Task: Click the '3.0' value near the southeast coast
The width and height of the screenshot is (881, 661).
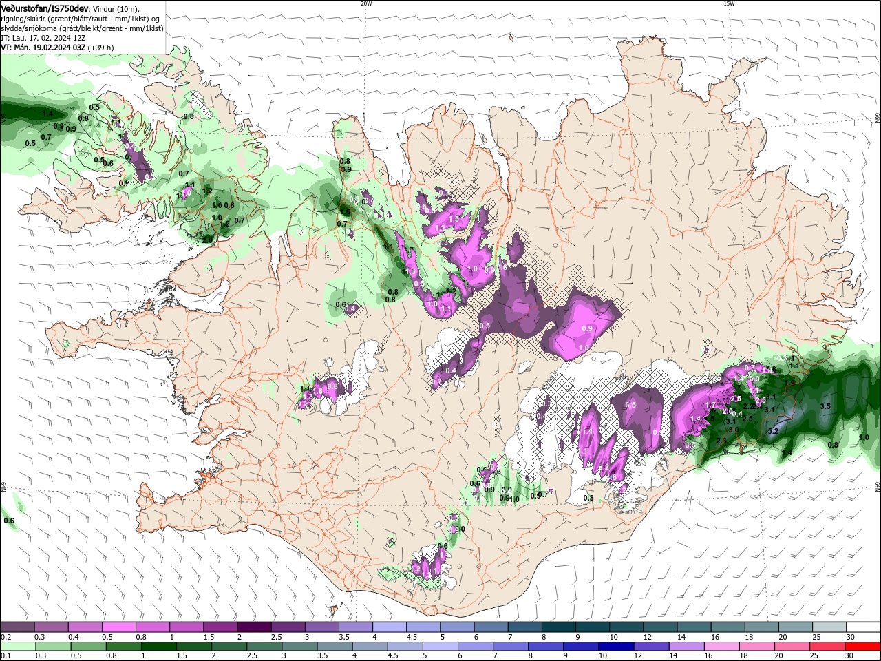Action: 734,430
